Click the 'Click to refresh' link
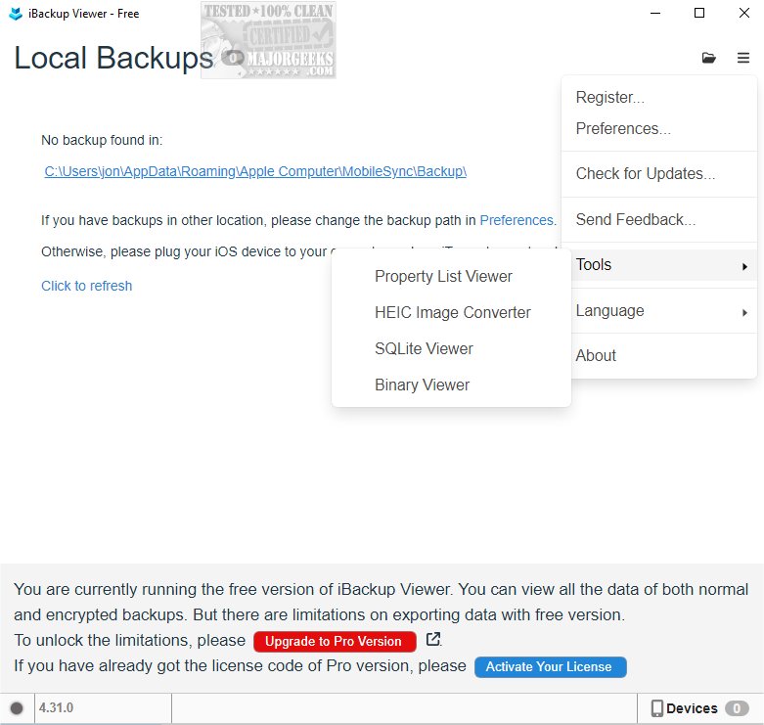The width and height of the screenshot is (764, 725). pyautogui.click(x=86, y=286)
